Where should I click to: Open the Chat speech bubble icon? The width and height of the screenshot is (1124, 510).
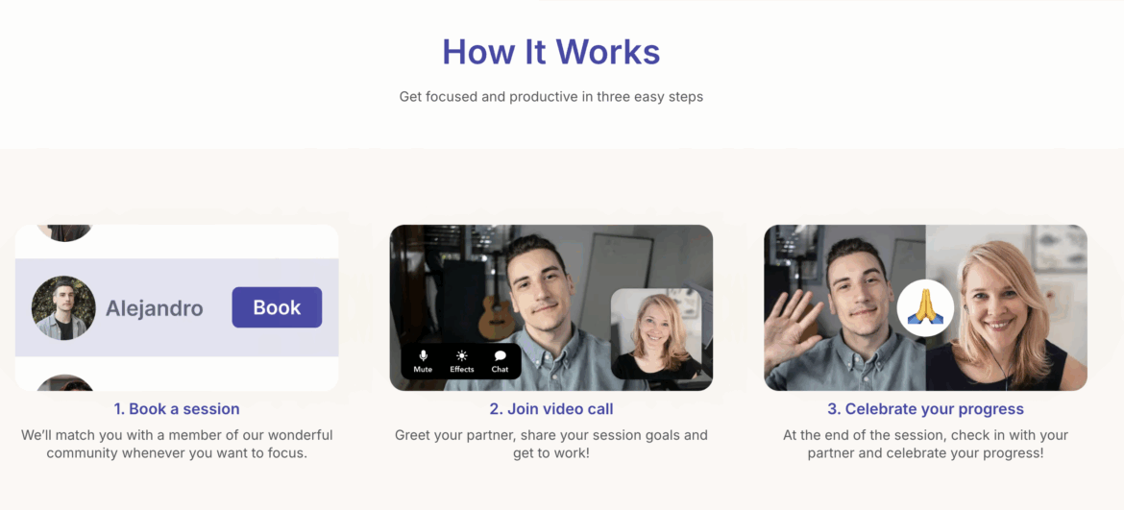pyautogui.click(x=500, y=356)
